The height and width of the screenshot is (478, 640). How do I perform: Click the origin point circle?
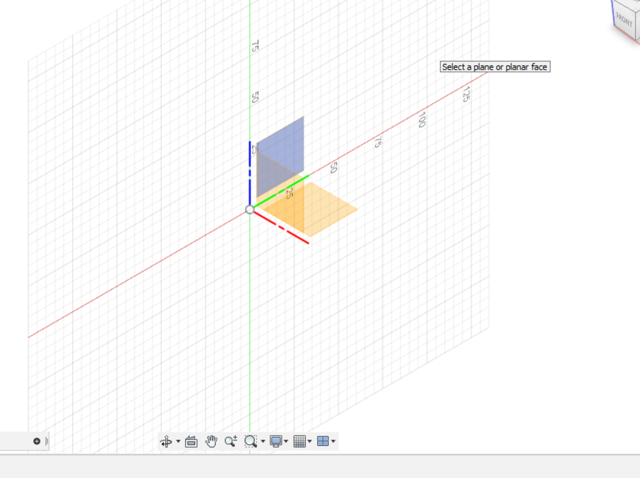[250, 209]
